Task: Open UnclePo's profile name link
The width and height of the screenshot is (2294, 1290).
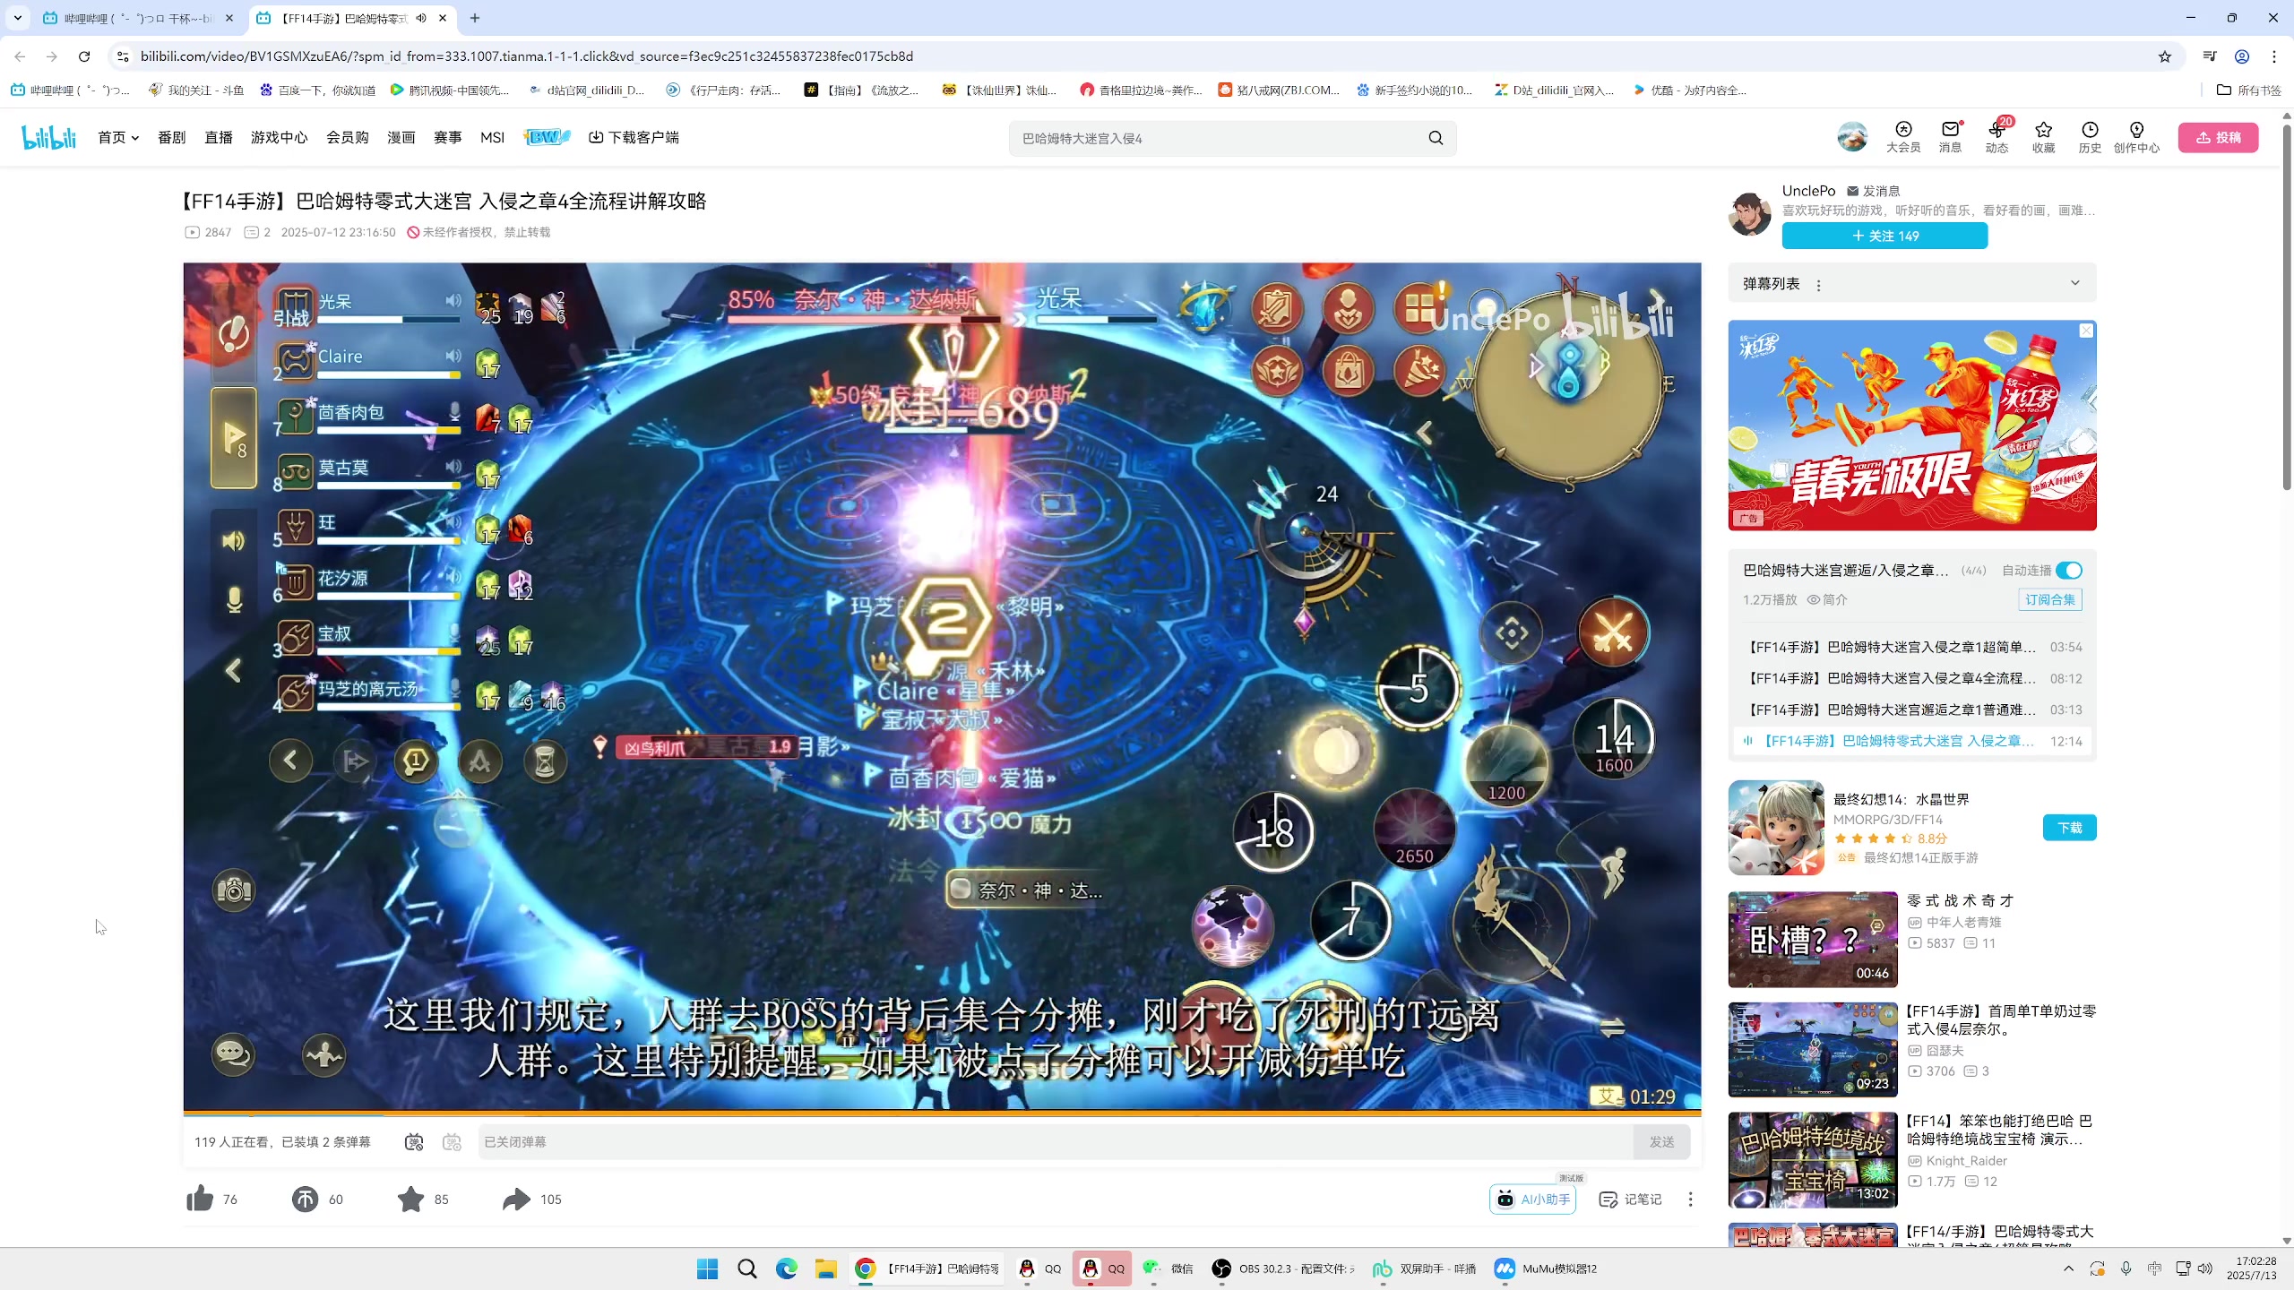Action: 1808,191
